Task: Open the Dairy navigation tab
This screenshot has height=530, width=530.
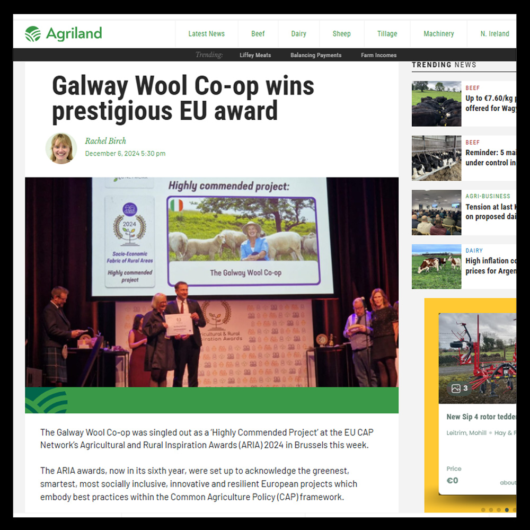Action: [298, 34]
